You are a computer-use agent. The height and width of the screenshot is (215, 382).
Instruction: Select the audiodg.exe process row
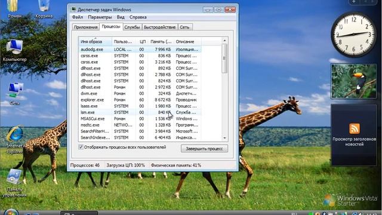140,49
